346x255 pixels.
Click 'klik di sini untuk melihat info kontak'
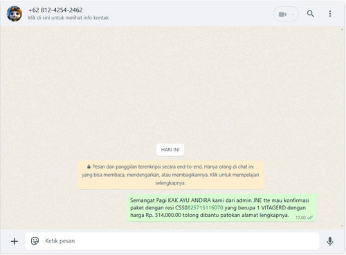(69, 18)
